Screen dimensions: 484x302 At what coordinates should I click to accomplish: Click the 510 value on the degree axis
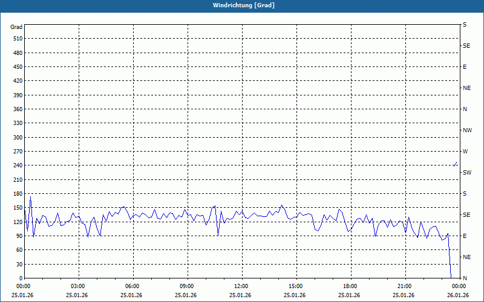click(x=18, y=39)
